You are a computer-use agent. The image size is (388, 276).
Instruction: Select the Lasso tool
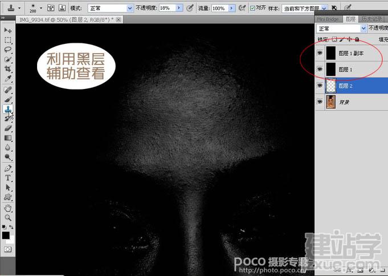tap(7, 50)
